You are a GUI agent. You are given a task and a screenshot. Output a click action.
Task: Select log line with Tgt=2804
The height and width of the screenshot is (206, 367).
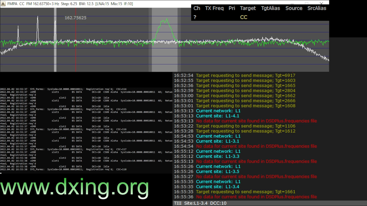pos(235,91)
